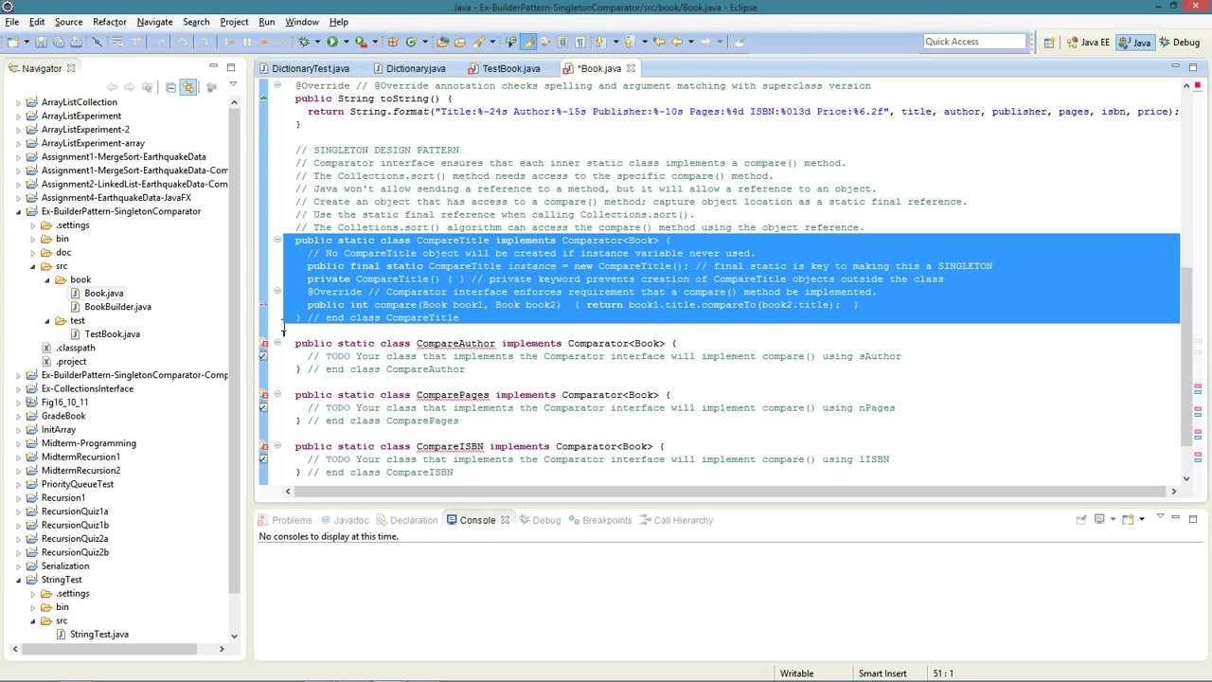This screenshot has height=682, width=1212.
Task: Fold the CompareISBN class with collapse marker
Action: point(277,446)
